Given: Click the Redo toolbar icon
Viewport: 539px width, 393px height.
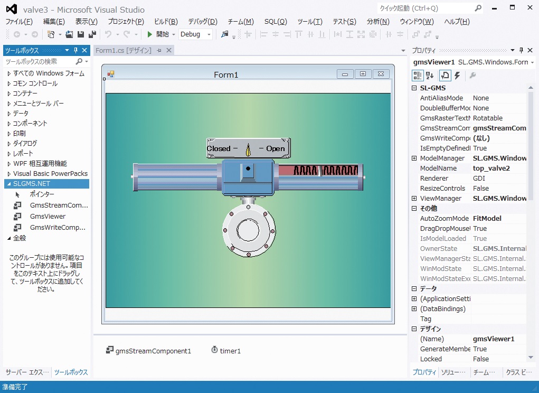Looking at the screenshot, I should point(127,33).
